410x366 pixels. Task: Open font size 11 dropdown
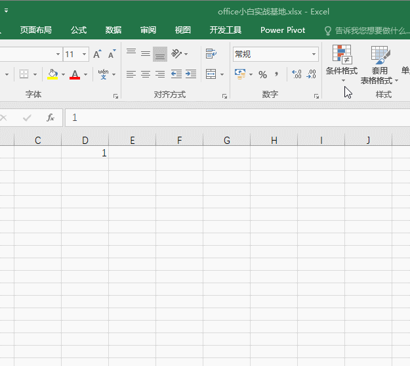[84, 55]
